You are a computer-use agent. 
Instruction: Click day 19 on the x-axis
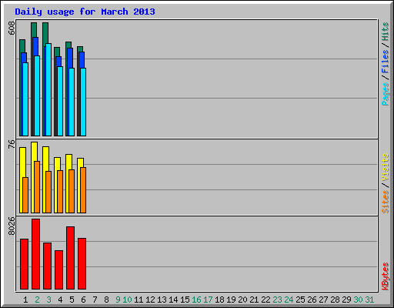231,300
